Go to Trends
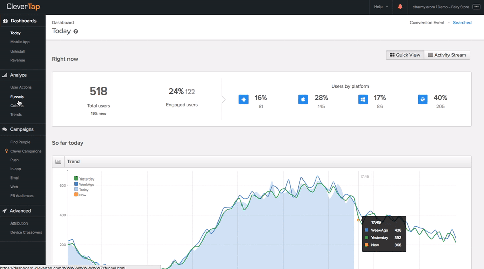Image resolution: width=484 pixels, height=269 pixels. pyautogui.click(x=16, y=114)
